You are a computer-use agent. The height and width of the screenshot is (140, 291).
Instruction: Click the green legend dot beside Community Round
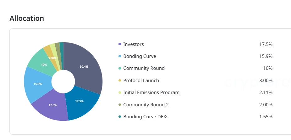click(x=120, y=68)
